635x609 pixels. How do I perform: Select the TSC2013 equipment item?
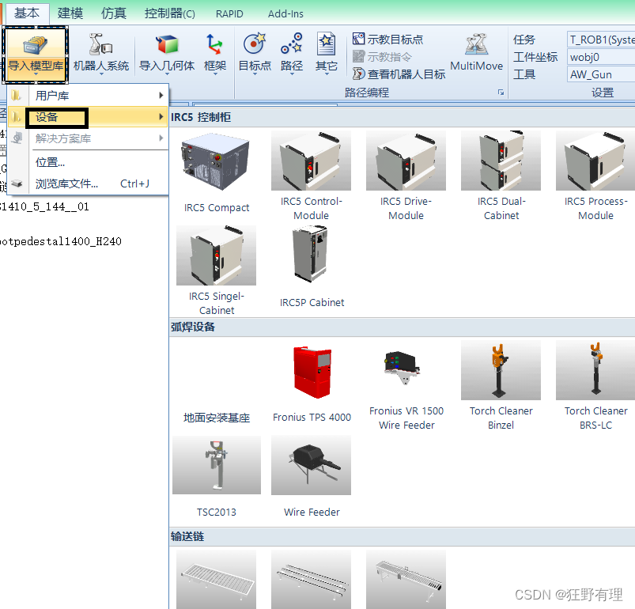point(216,477)
